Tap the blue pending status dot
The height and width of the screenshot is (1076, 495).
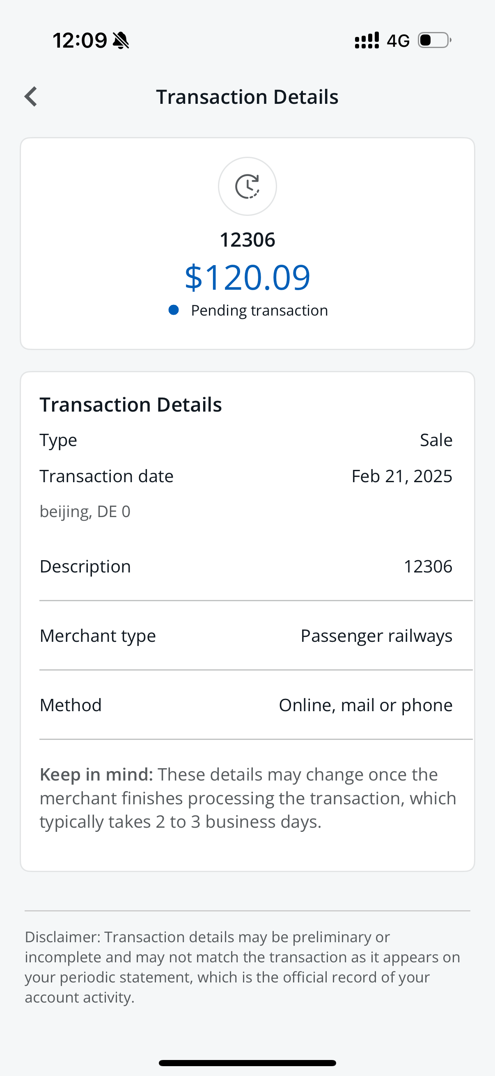point(174,310)
